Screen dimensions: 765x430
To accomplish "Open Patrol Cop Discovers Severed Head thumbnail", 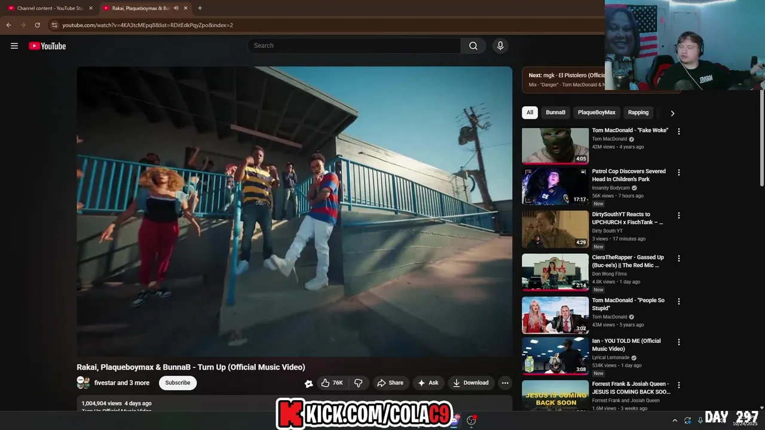I will point(555,186).
